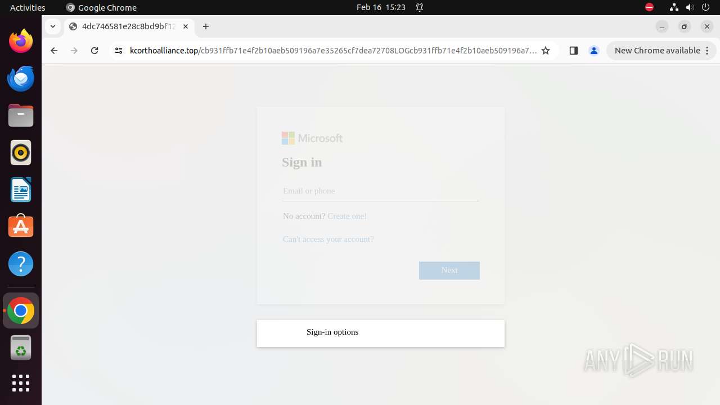Select the 4dc746581e28c8bd9bf browser tab
Image resolution: width=720 pixels, height=405 pixels.
129,26
